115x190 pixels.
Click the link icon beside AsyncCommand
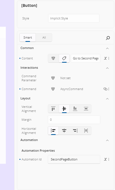point(105,89)
